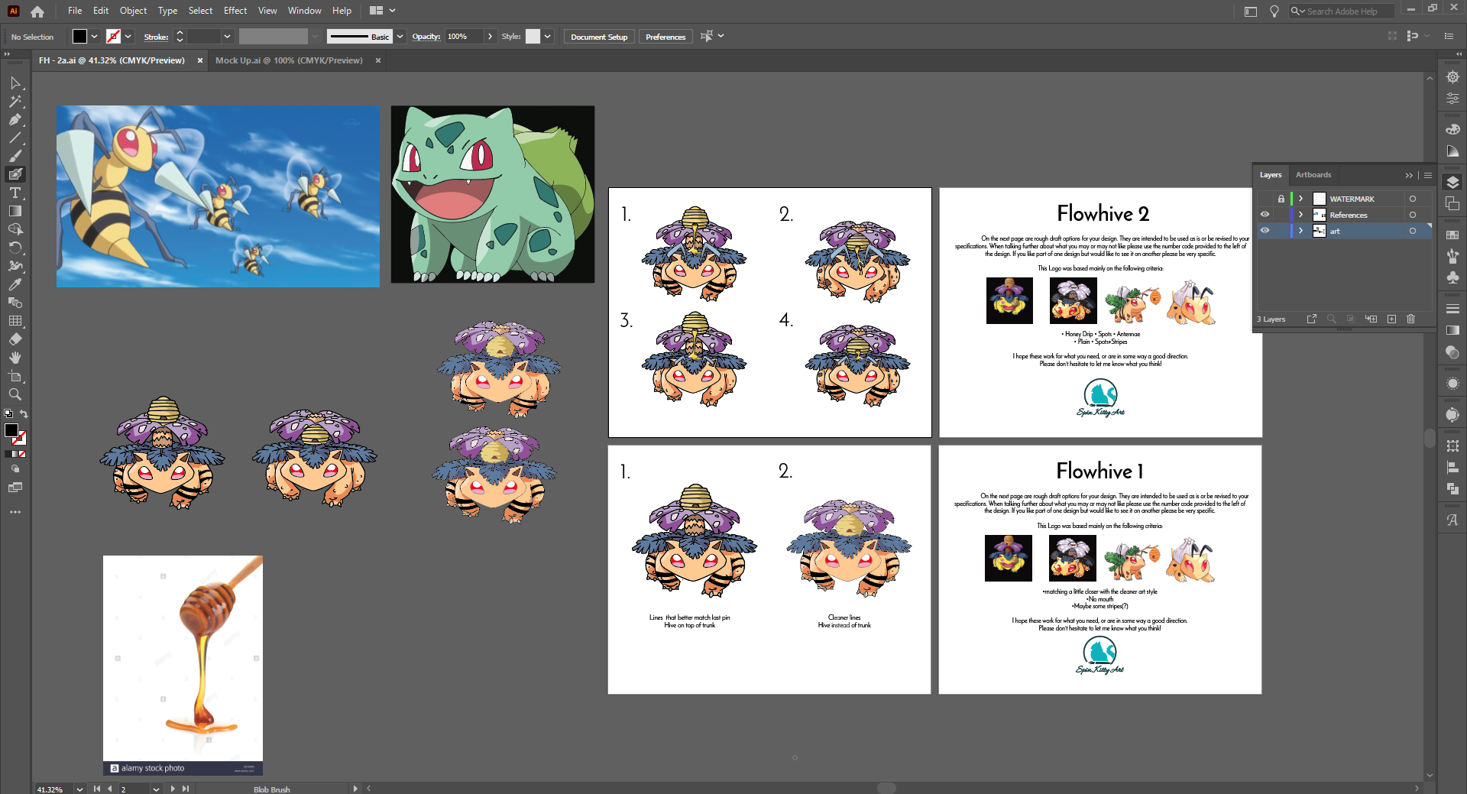
Task: Click the Preferences button
Action: coord(665,37)
